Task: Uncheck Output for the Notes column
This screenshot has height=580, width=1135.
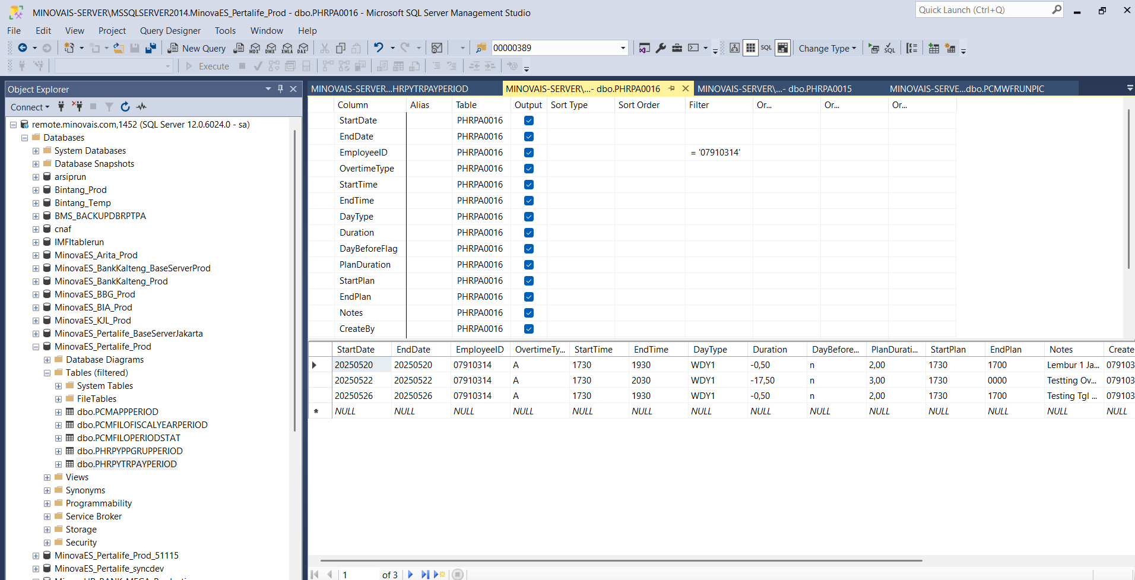Action: [529, 313]
